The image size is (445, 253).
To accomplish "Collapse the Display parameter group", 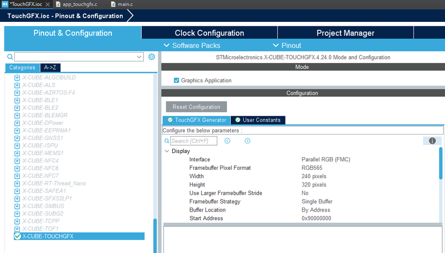I will click(x=167, y=151).
